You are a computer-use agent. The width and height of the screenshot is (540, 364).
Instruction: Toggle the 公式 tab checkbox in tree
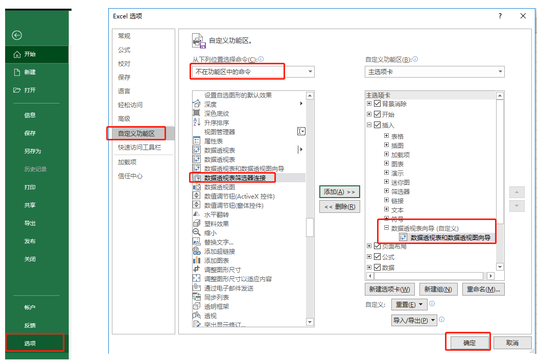(377, 257)
